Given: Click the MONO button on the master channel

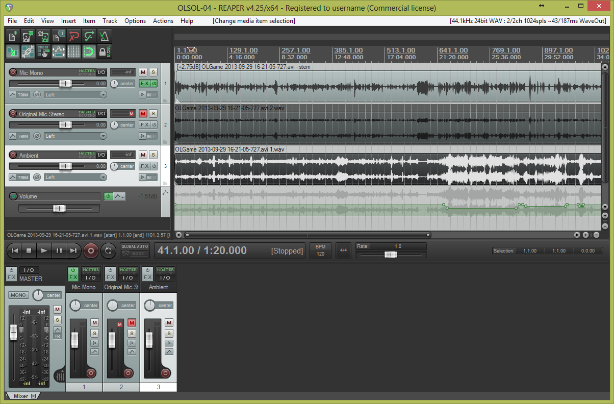Looking at the screenshot, I should coord(19,295).
